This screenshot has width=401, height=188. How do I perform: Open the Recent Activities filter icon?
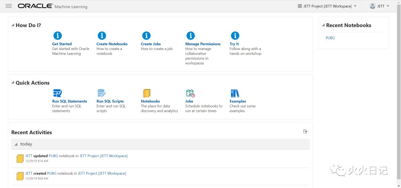coord(305,132)
